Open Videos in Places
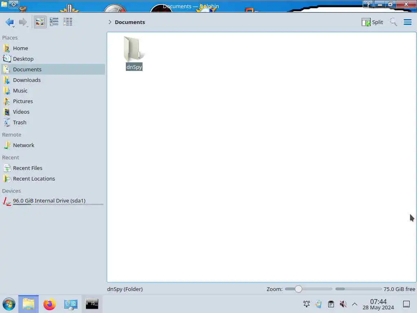This screenshot has height=313, width=417. tap(53, 112)
